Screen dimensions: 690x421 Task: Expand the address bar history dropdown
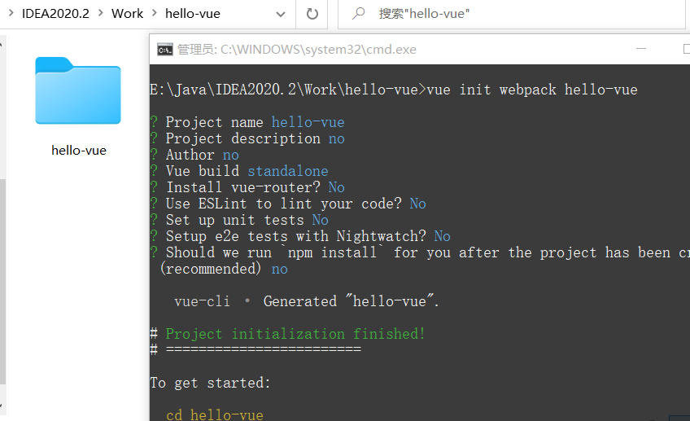(x=281, y=14)
